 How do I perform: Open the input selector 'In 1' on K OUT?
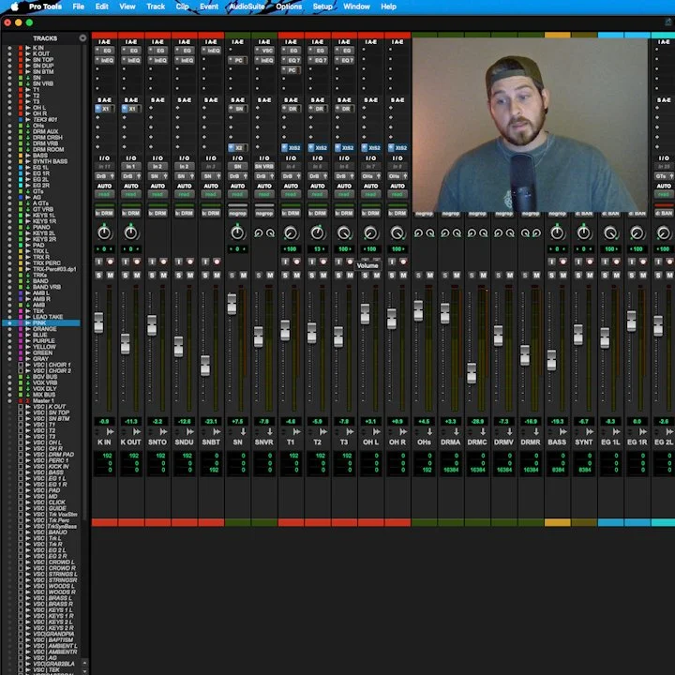131,167
